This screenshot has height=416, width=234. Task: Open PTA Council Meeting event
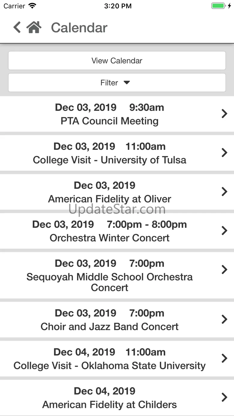(x=117, y=114)
